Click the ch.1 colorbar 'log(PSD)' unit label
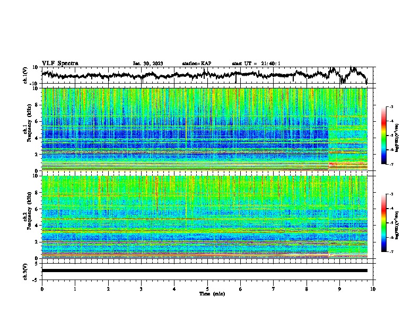420x324 pixels. [x=397, y=138]
